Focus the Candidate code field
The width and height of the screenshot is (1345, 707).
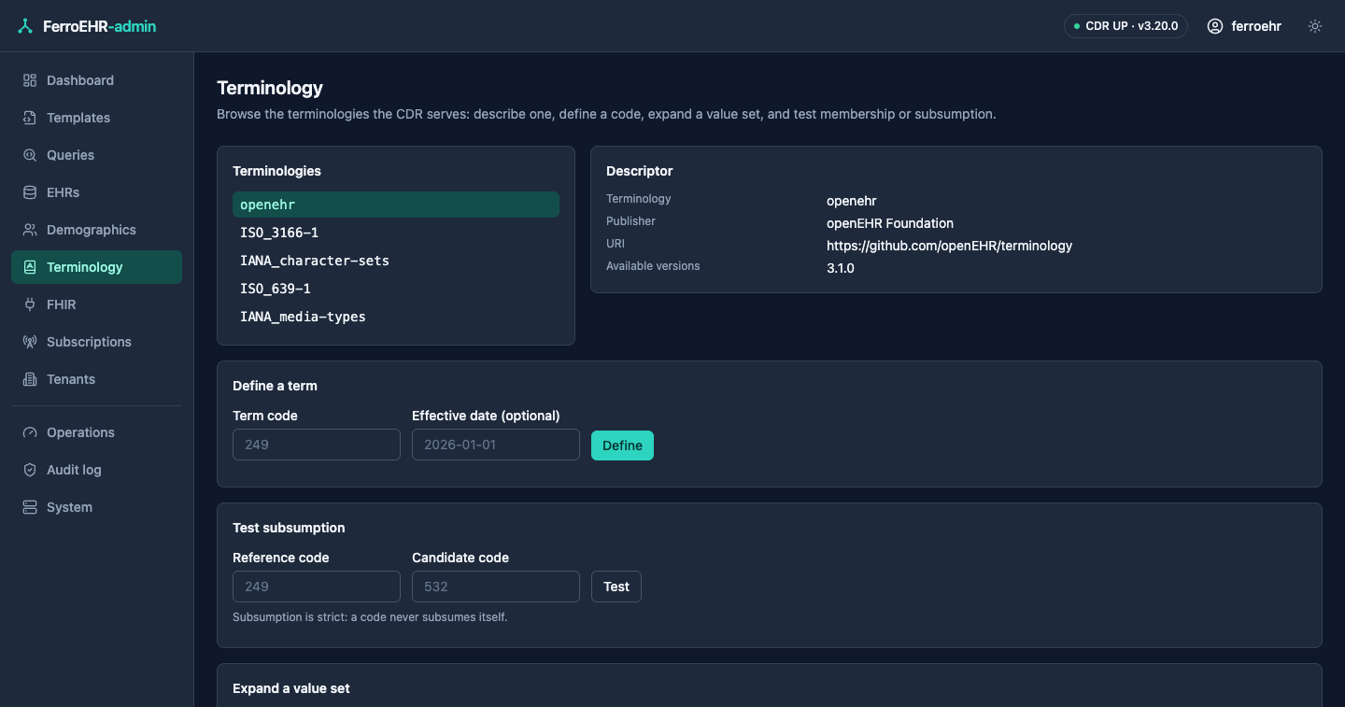tap(496, 587)
